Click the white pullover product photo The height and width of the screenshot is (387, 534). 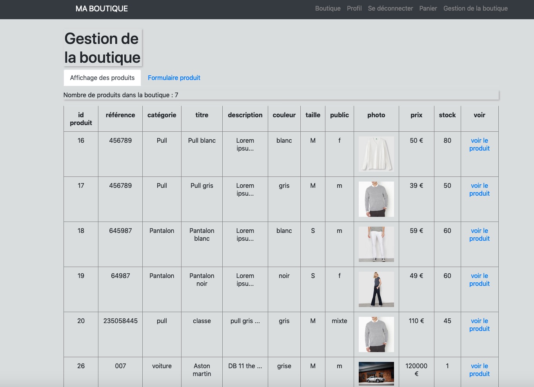376,154
